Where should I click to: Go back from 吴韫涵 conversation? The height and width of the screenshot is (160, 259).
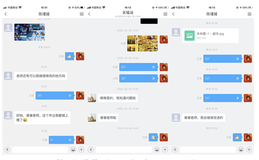90,14
